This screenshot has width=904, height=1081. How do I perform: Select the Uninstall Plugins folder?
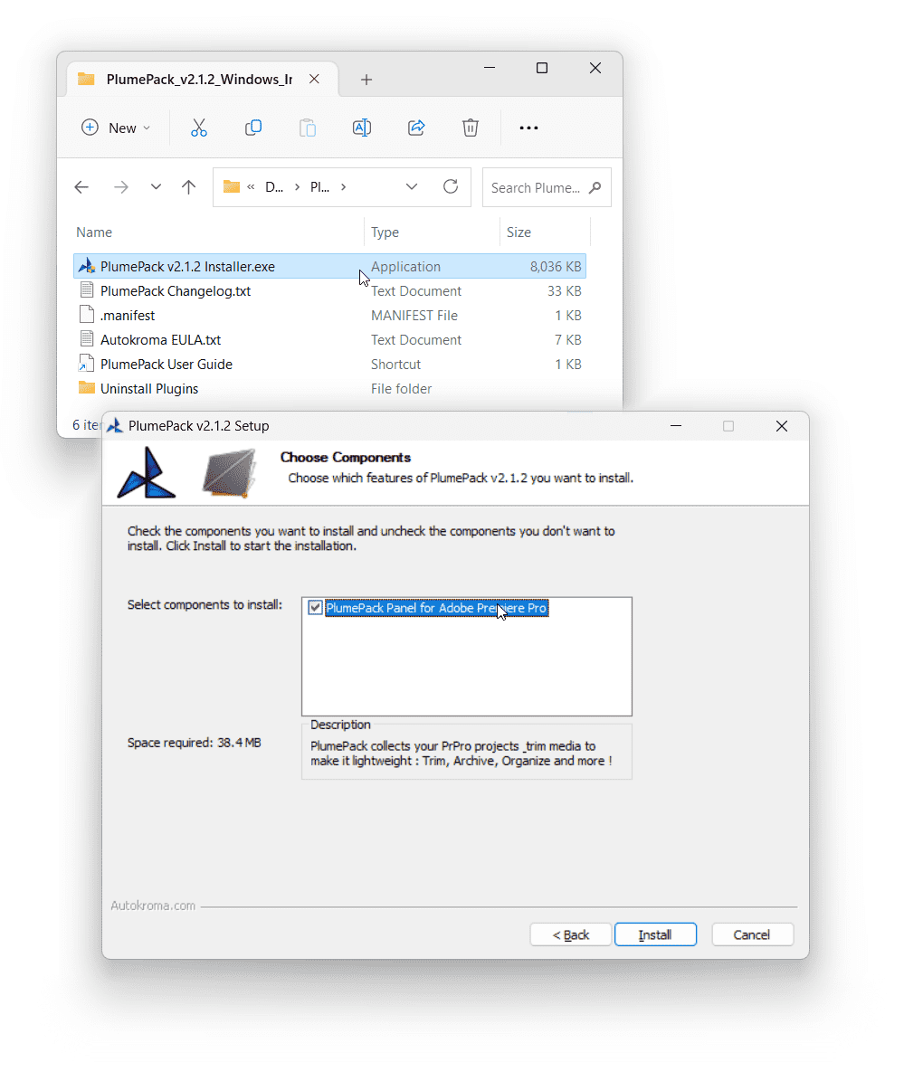(x=149, y=389)
